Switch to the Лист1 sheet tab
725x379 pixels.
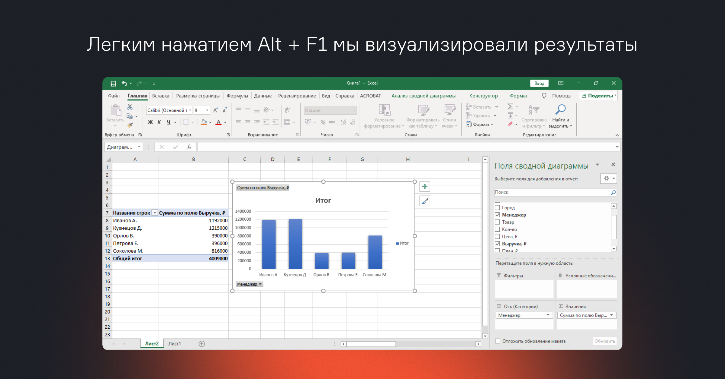[x=174, y=344]
